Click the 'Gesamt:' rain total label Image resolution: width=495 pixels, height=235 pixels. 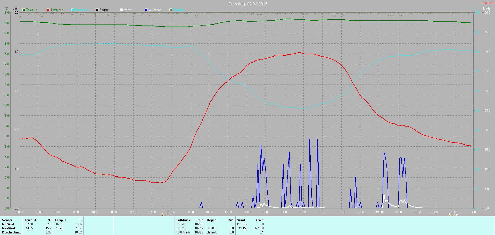tap(212, 232)
